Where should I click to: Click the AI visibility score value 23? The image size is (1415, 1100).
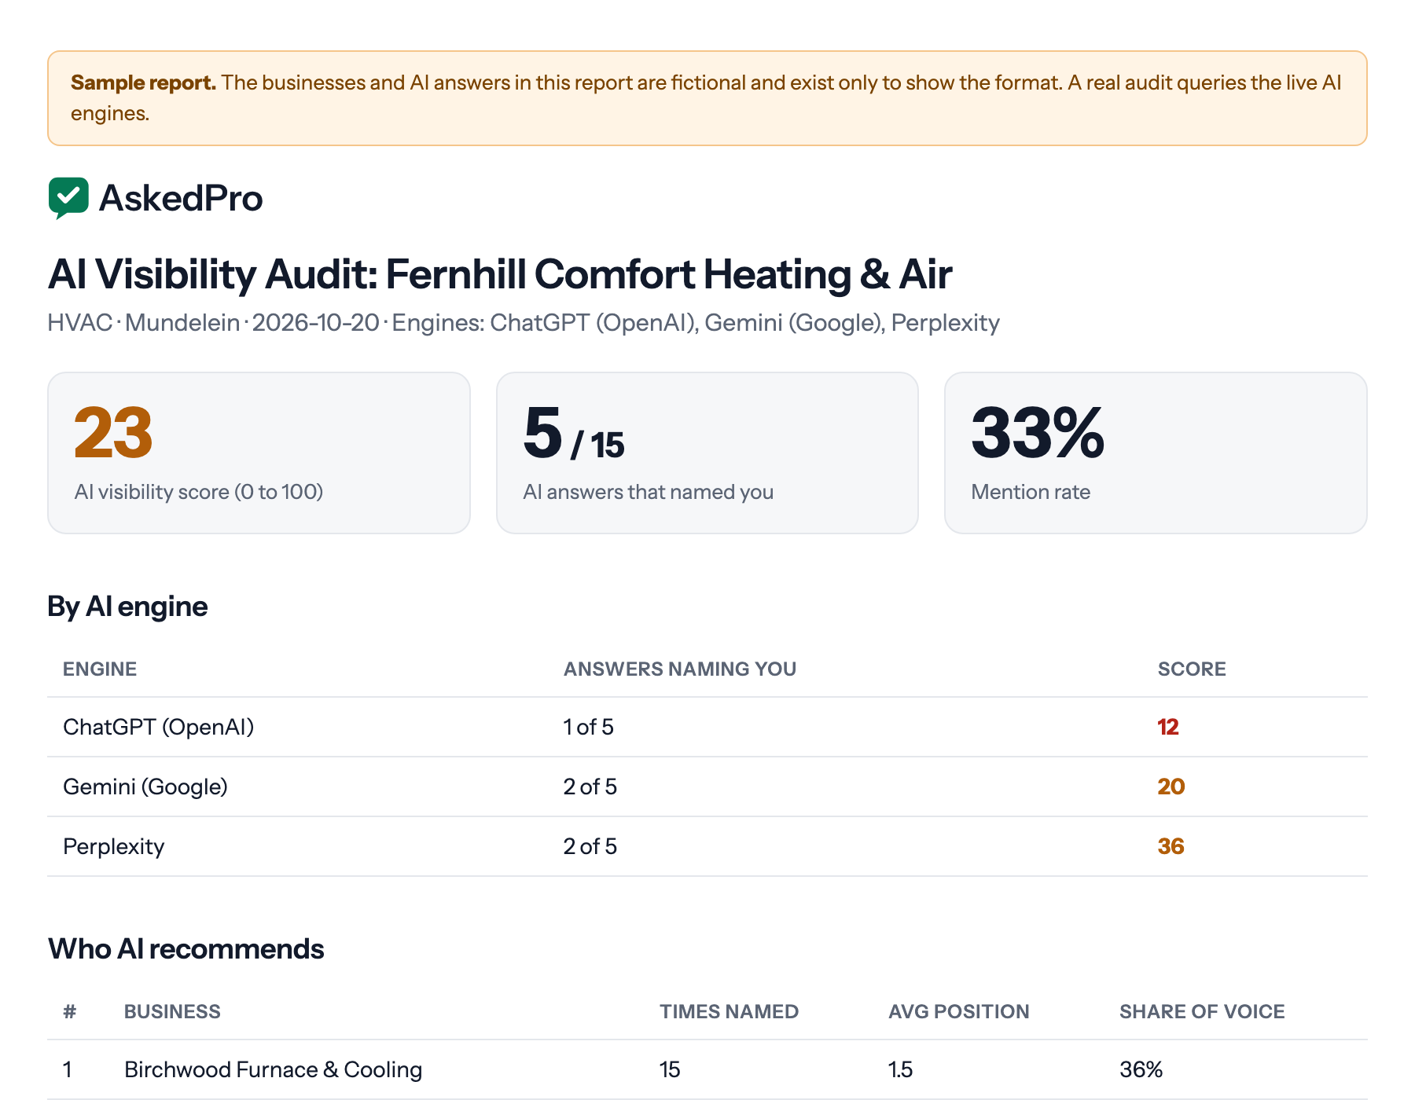[113, 433]
